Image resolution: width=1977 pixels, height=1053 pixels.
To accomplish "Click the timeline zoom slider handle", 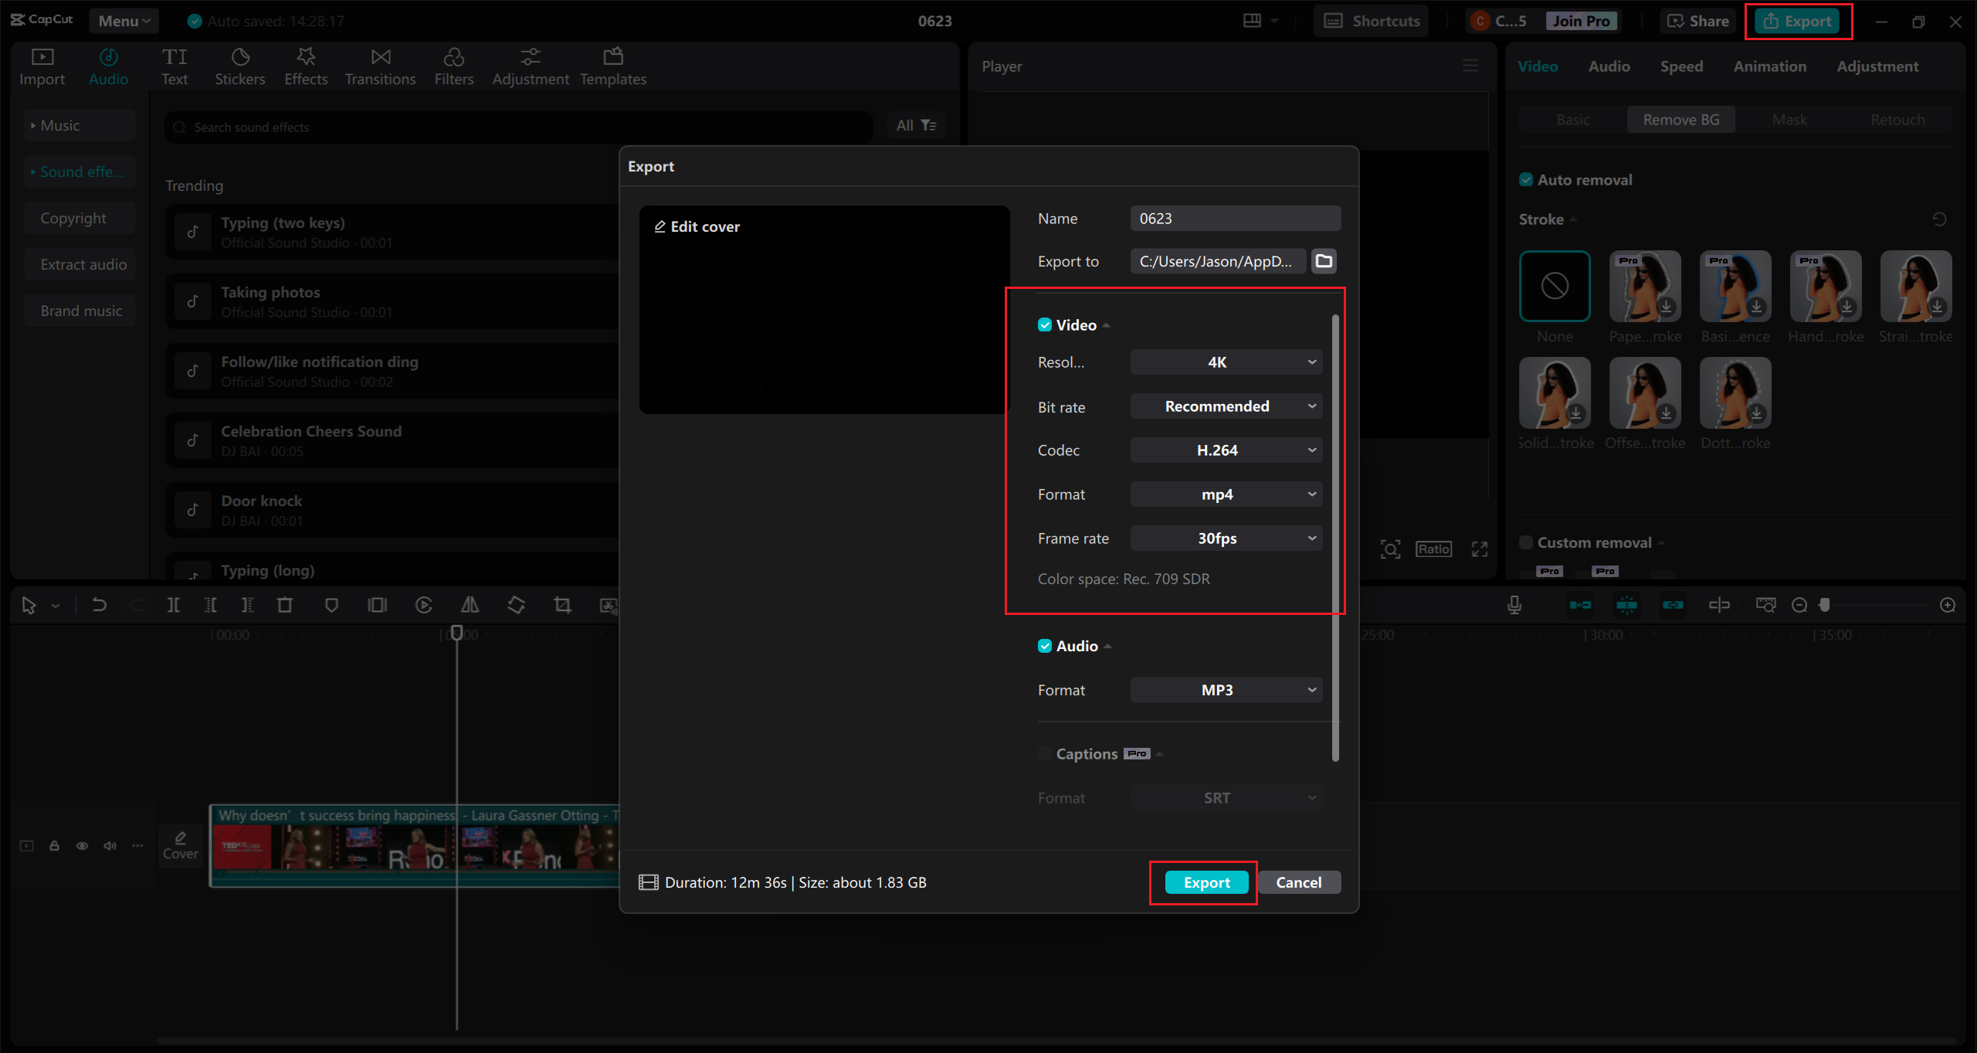I will click(x=1825, y=605).
